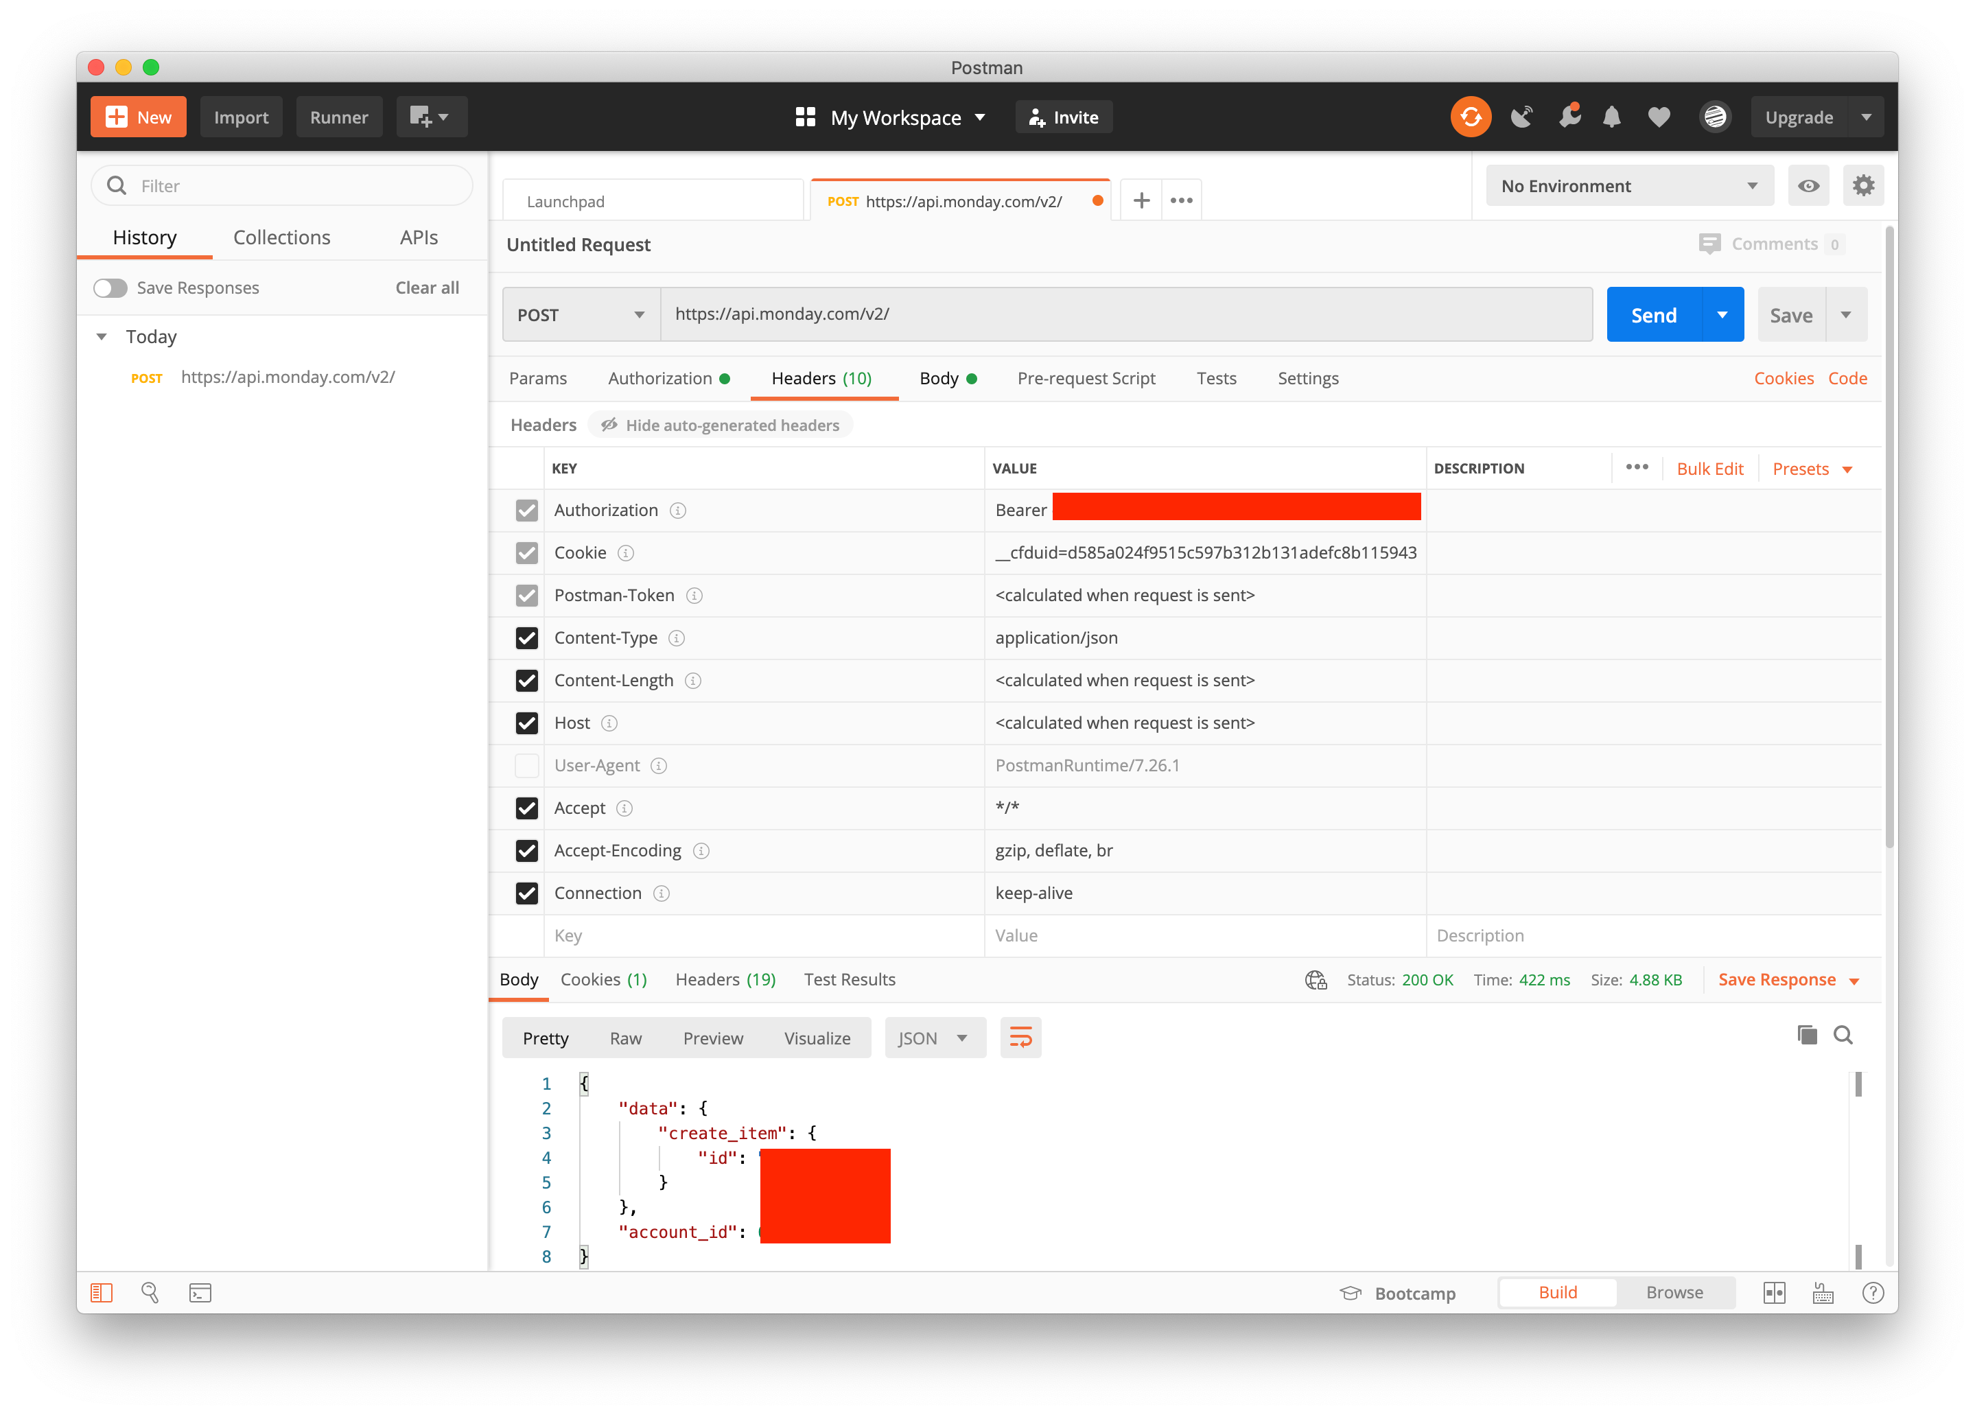Uncheck the Accept header checkbox

(x=527, y=809)
